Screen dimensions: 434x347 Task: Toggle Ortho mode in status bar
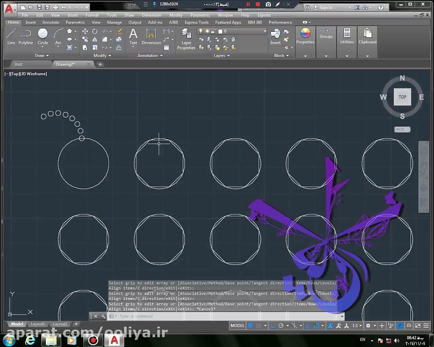click(273, 326)
